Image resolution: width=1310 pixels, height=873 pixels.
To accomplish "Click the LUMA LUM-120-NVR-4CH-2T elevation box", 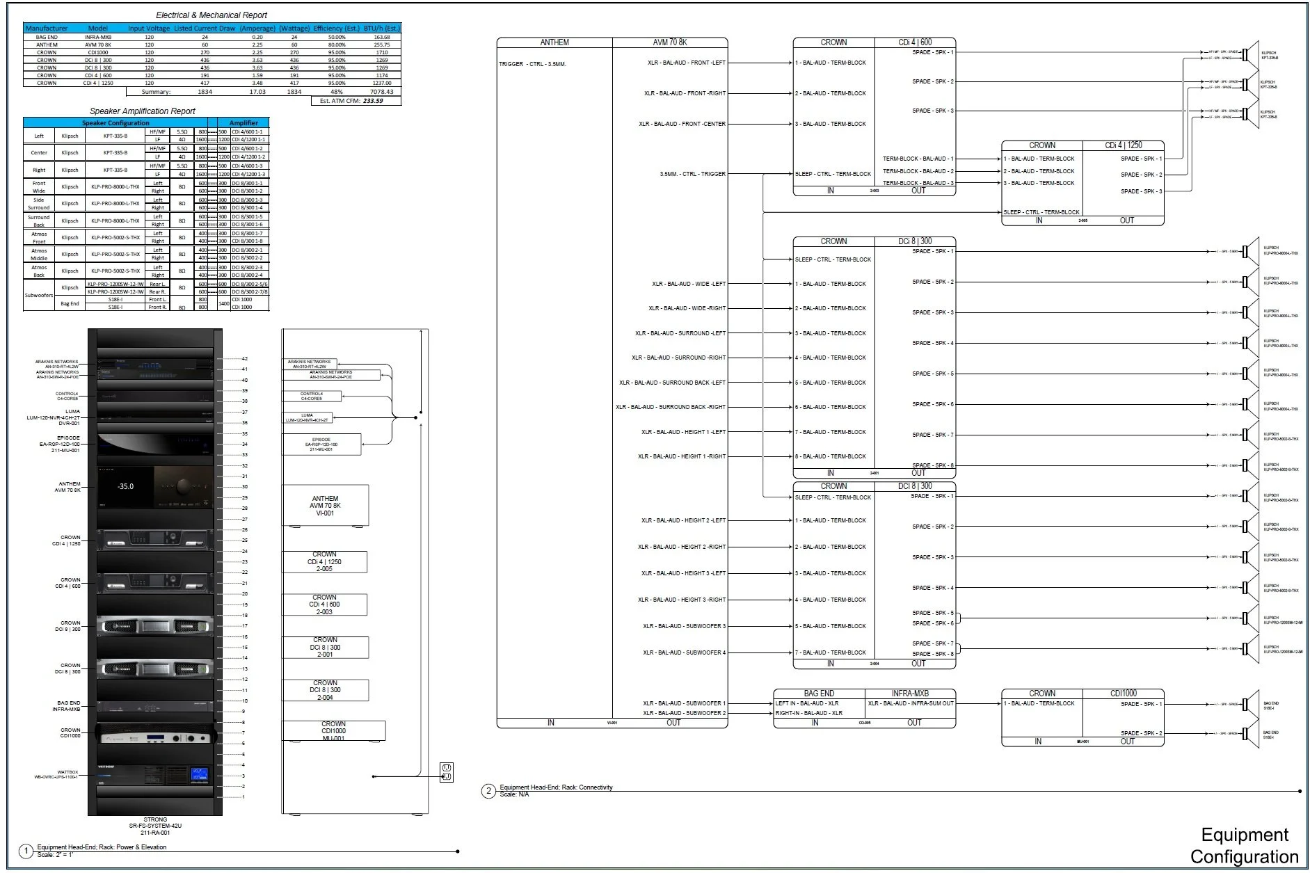I will [307, 417].
